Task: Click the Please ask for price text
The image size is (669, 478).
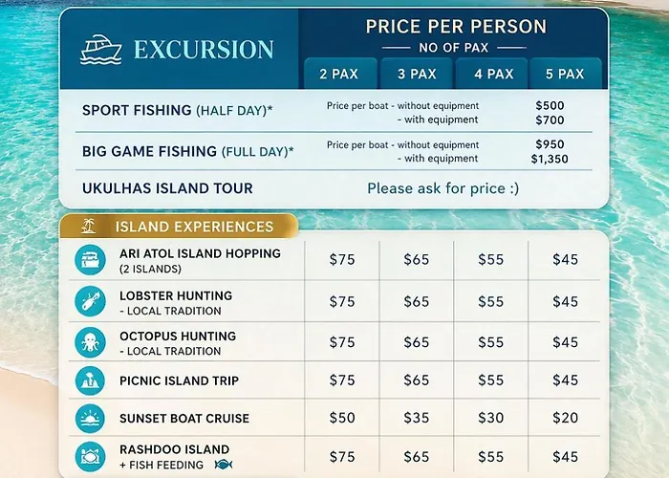Action: (442, 188)
